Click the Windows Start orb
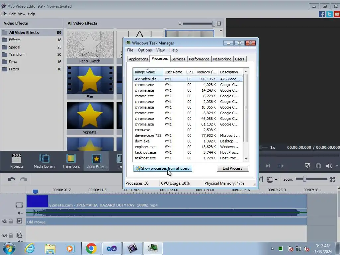The height and width of the screenshot is (255, 340). 9,248
